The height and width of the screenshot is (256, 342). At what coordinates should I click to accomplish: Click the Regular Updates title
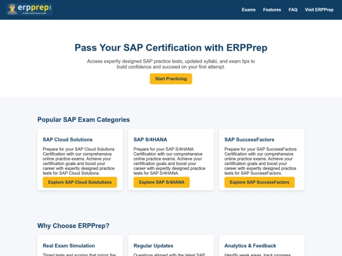(153, 246)
